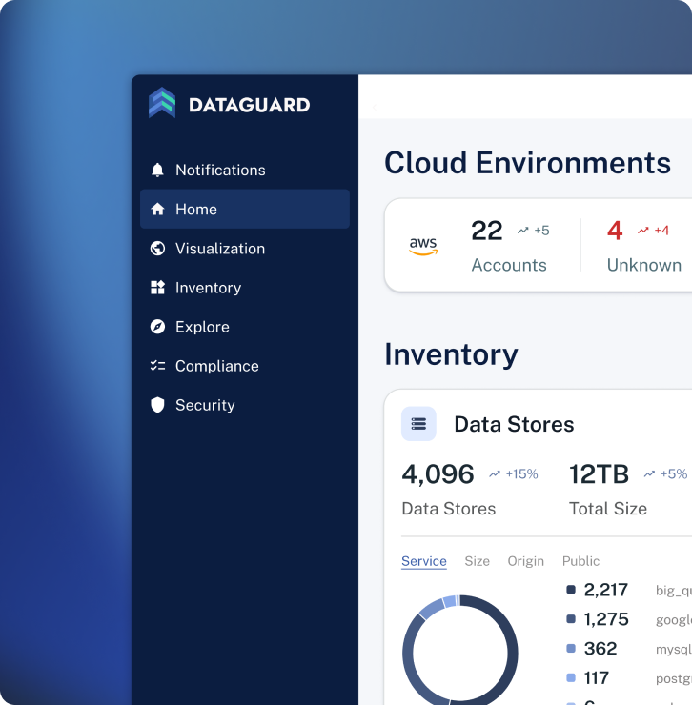Click the Home house icon

coord(158,209)
